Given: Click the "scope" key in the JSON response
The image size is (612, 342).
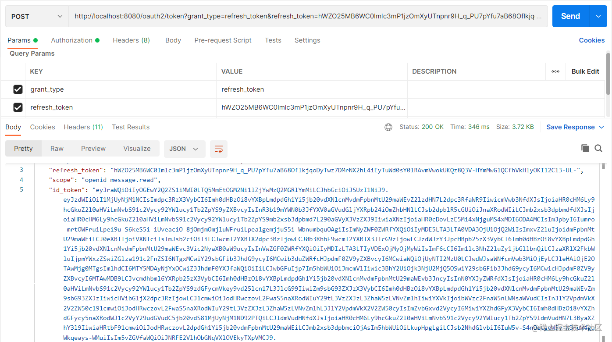Looking at the screenshot, I should 61,180.
